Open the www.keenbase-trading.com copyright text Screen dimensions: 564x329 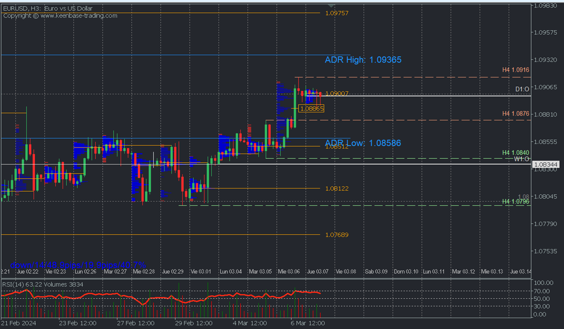[60, 16]
